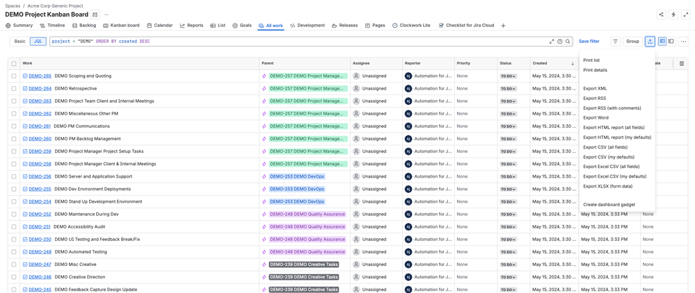
Task: Open status dropdown for DEMO-250 row
Action: pos(508,240)
